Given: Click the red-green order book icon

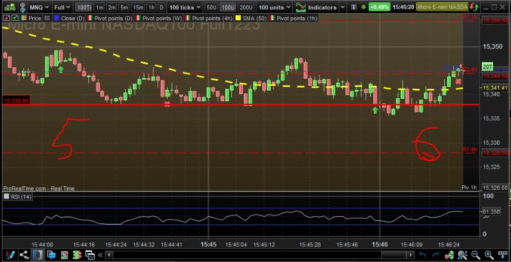Looking at the screenshot, I should [77, 255].
